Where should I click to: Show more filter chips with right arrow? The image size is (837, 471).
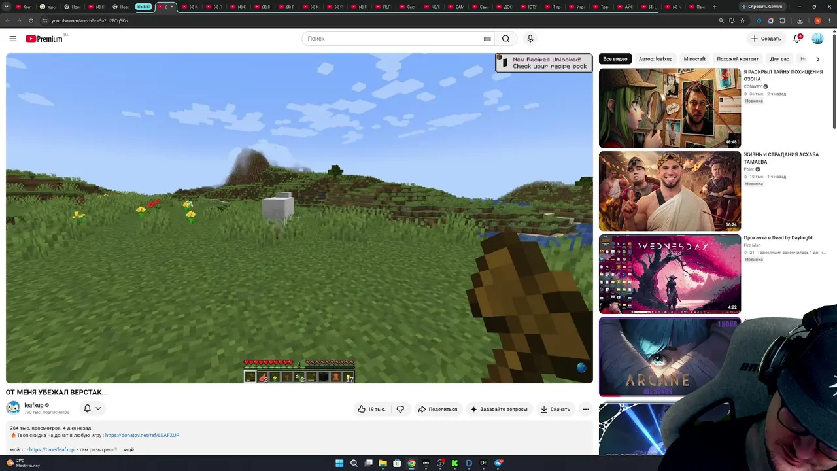(817, 59)
